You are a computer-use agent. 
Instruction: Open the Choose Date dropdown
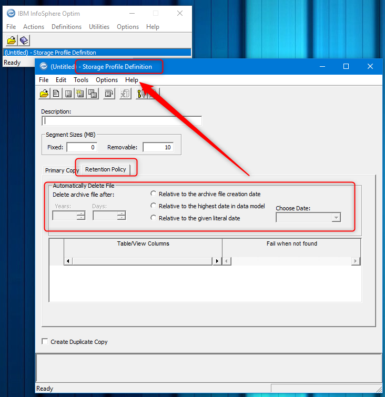pos(336,217)
